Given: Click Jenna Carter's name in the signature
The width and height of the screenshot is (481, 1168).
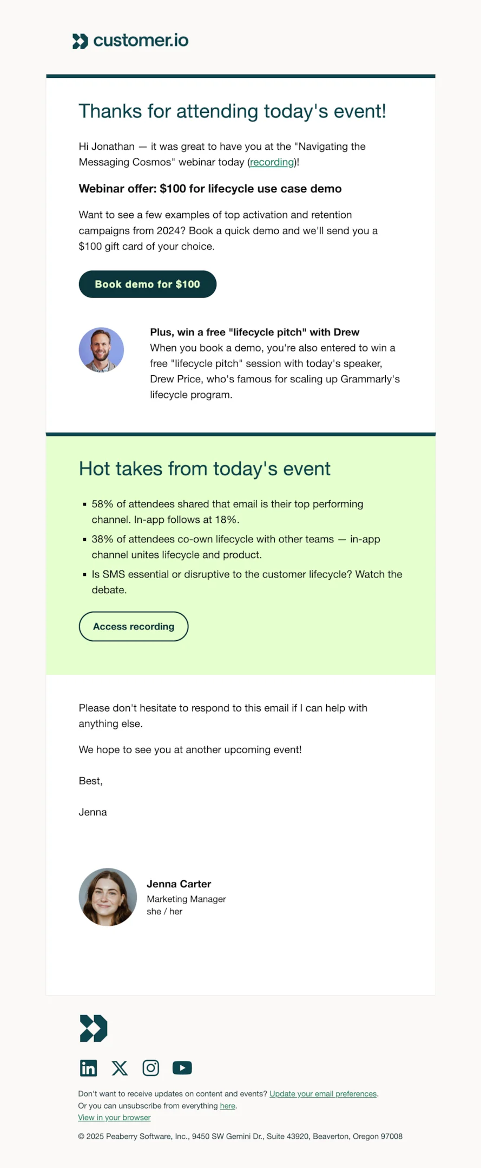Looking at the screenshot, I should point(179,884).
